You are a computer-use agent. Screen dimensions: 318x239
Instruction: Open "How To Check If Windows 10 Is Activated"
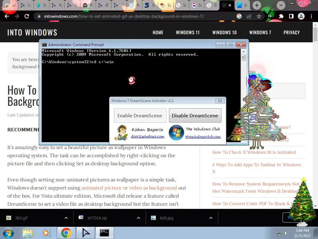(x=254, y=152)
